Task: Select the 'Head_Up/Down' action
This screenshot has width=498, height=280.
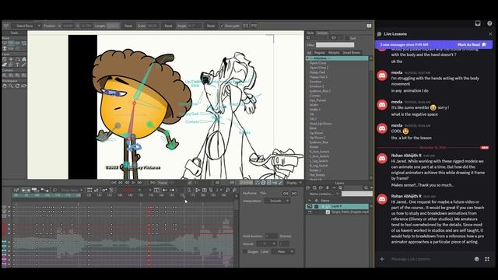Action: click(x=321, y=124)
